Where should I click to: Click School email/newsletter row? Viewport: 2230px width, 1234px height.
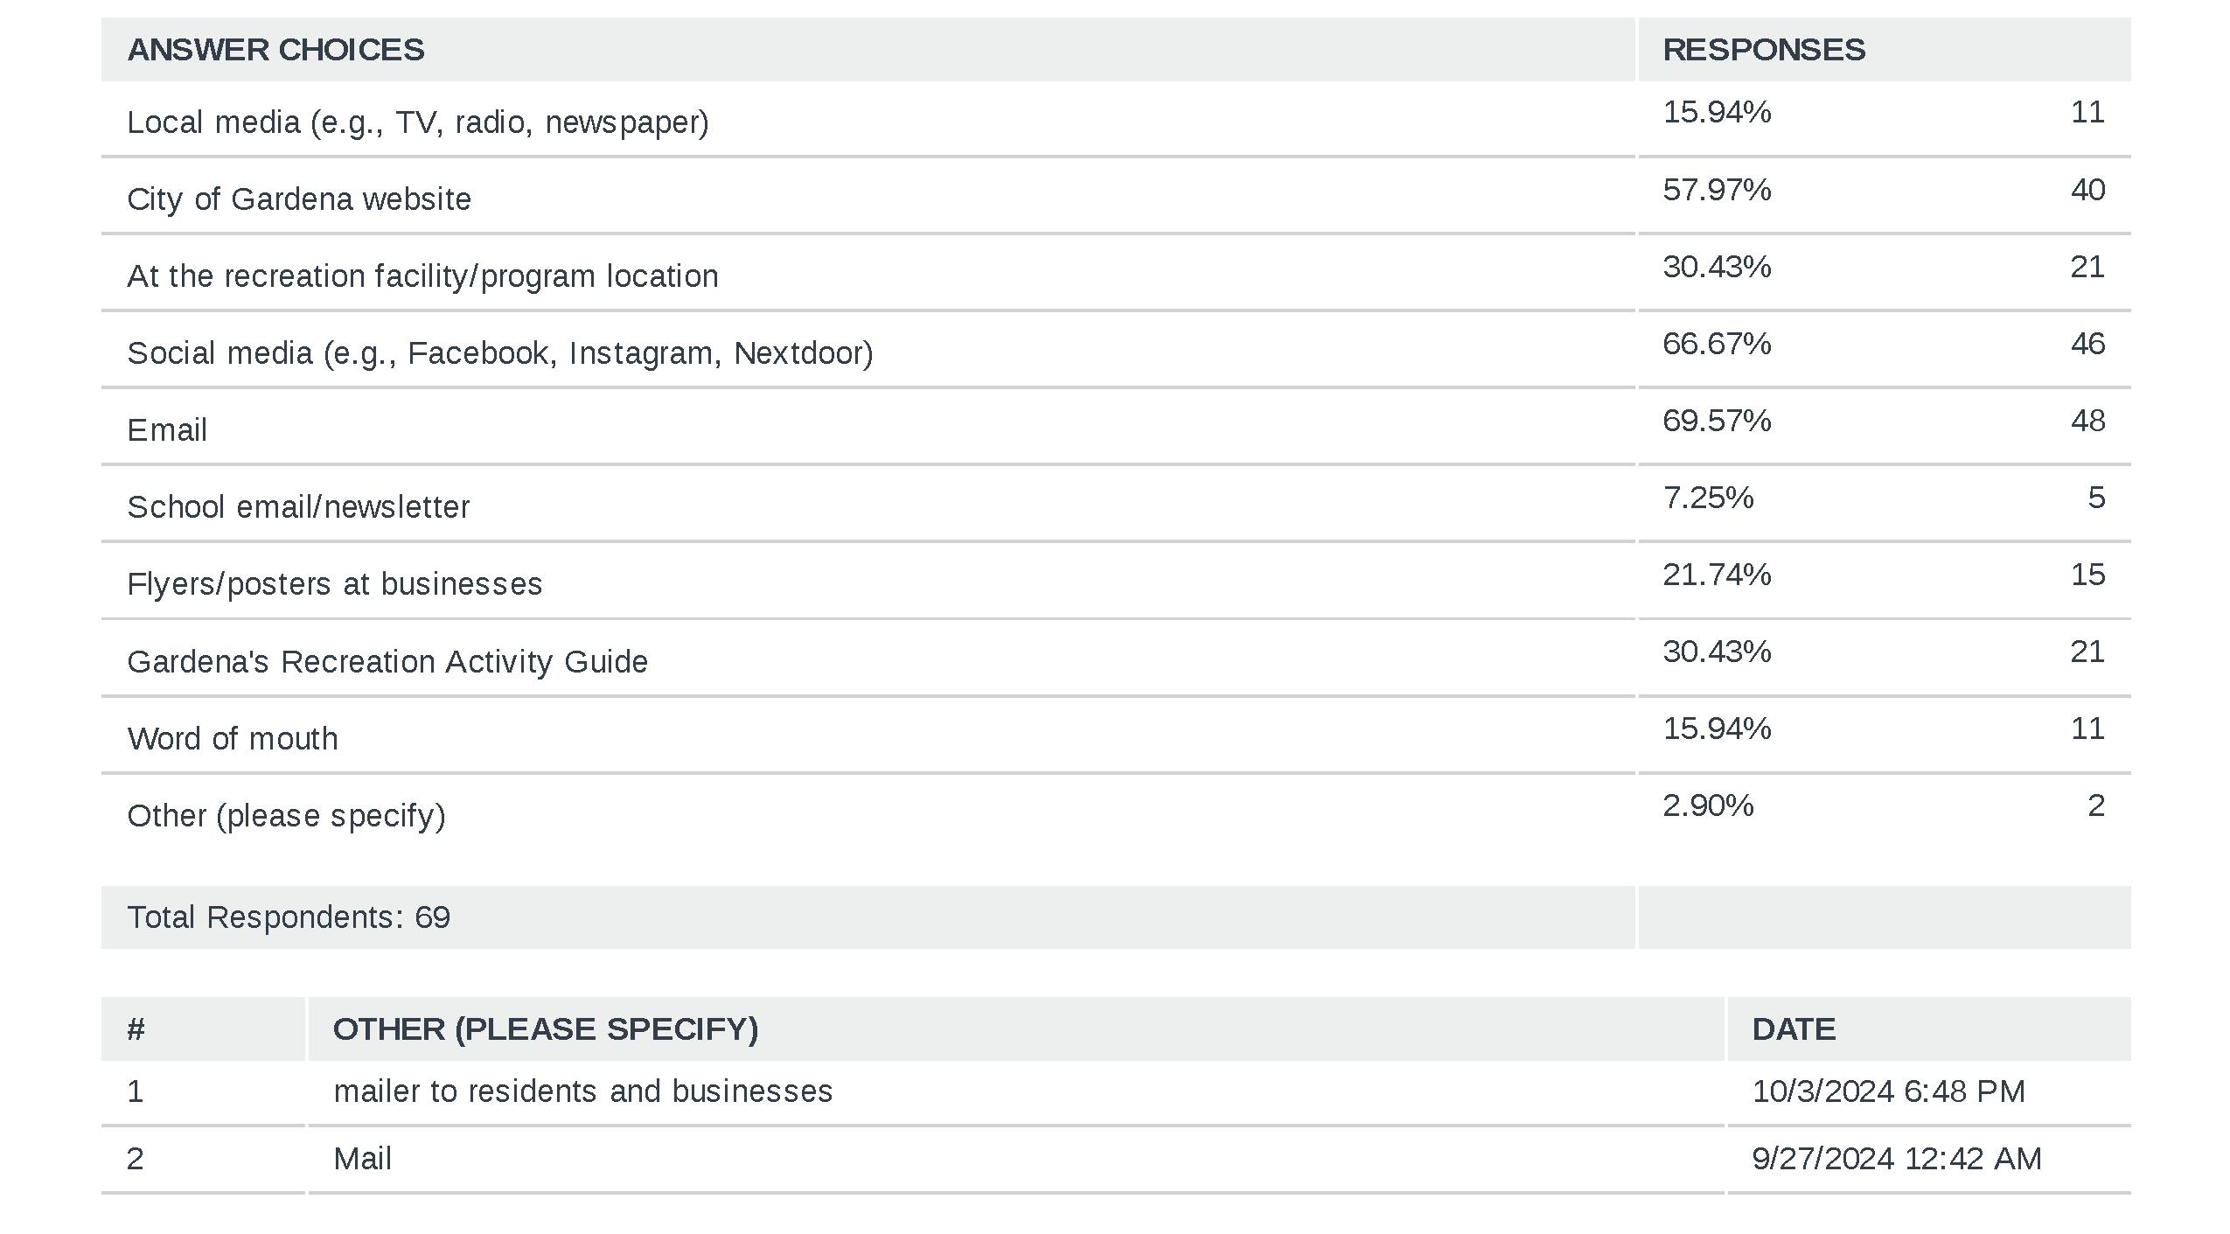pyautogui.click(x=298, y=507)
